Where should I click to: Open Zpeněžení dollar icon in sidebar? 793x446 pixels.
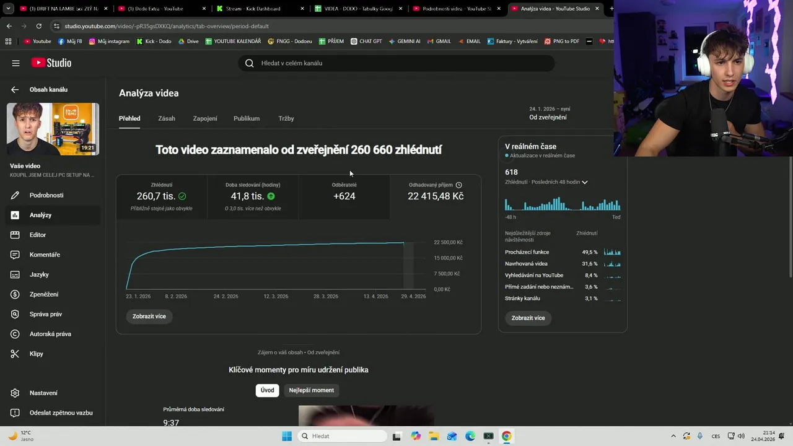15,294
